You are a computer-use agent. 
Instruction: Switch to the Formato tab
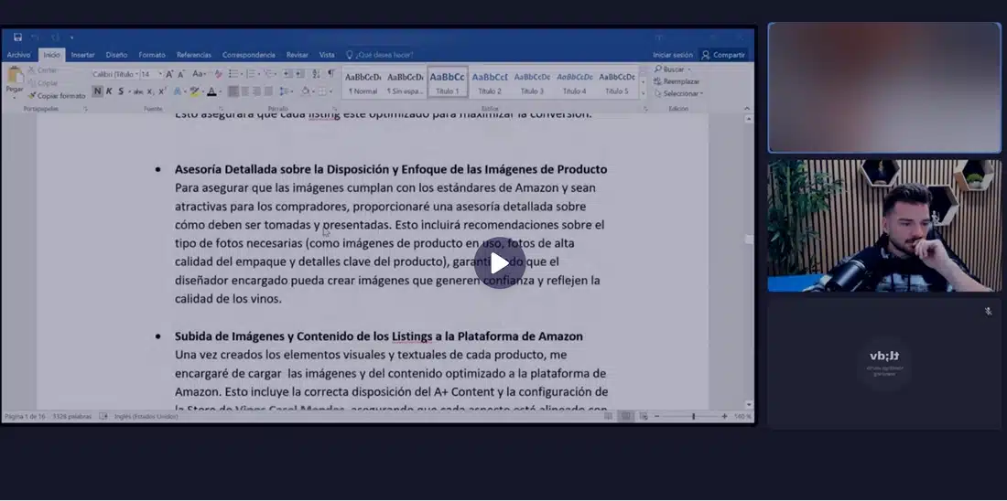(x=152, y=55)
